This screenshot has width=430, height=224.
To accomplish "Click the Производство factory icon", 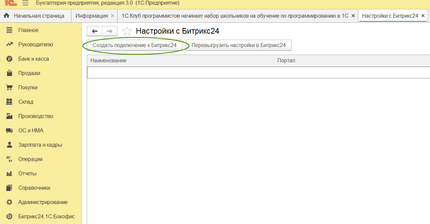I will click(x=9, y=116).
